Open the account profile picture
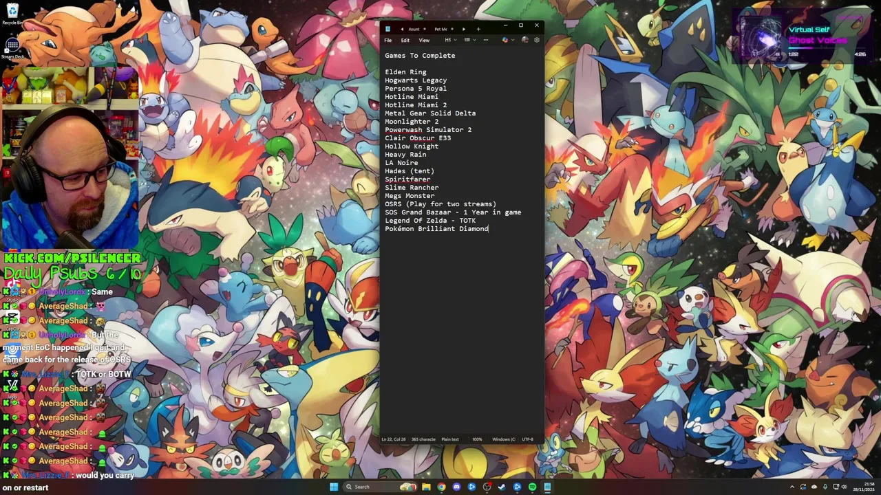The image size is (881, 495). [525, 40]
